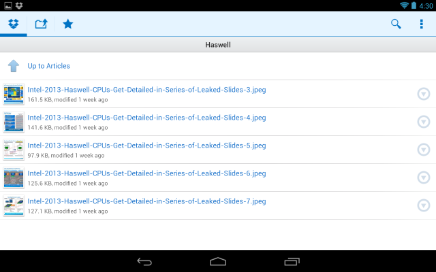This screenshot has height=272, width=436.
Task: Tap the Android recent apps button
Action: tap(292, 261)
